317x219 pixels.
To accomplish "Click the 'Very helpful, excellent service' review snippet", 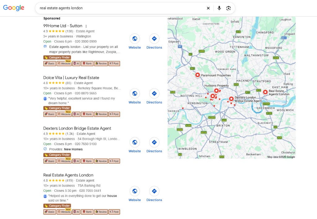I will pos(81,101).
